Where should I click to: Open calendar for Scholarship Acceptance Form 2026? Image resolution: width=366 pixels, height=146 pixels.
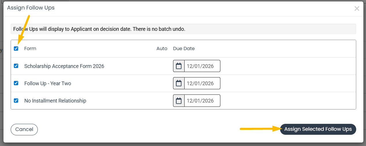pos(179,66)
